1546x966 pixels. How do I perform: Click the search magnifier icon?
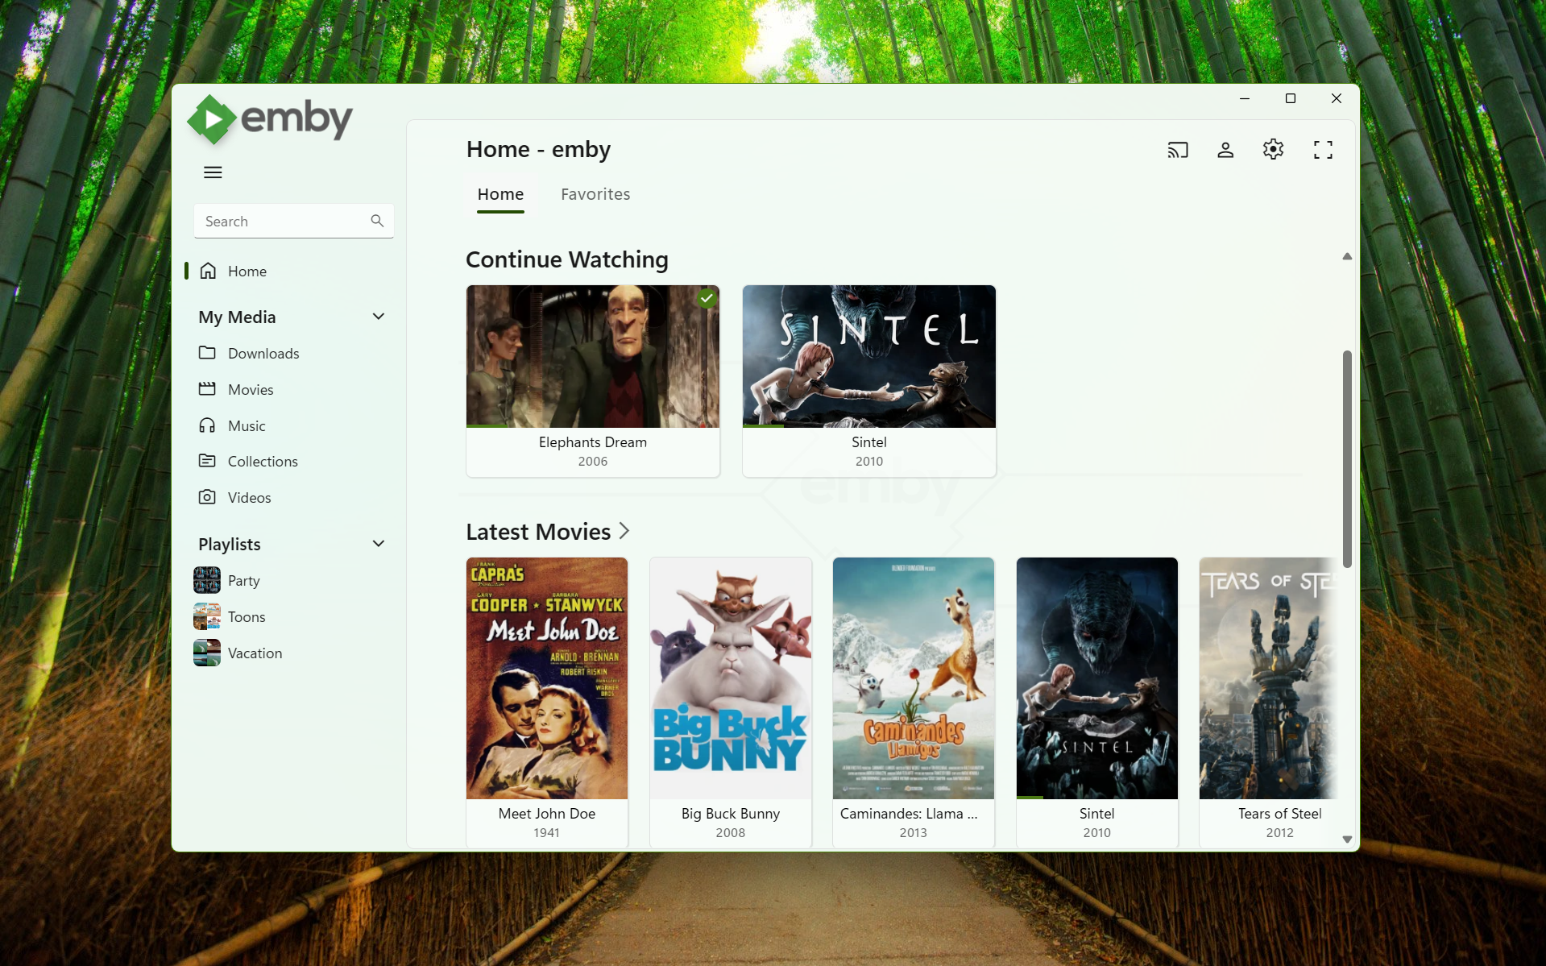tap(377, 221)
